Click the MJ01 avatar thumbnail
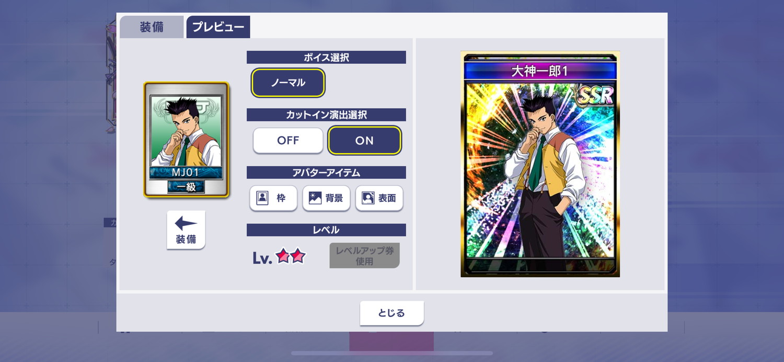This screenshot has height=362, width=784. click(187, 140)
